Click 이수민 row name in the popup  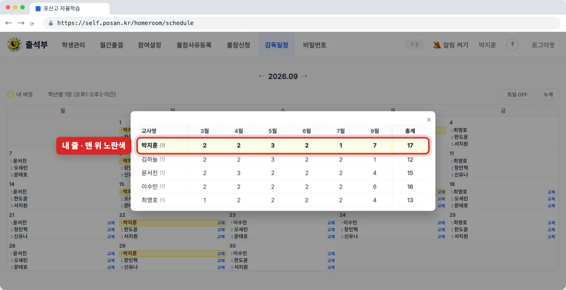click(149, 187)
